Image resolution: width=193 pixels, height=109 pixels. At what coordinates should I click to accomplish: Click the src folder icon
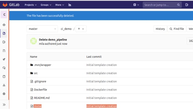[x=32, y=73]
